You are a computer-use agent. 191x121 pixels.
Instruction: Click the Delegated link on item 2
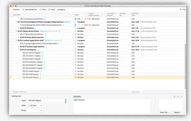pos(66,22)
